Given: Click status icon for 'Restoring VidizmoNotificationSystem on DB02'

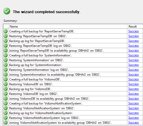Looking at the screenshot, I should tap(6, 108).
